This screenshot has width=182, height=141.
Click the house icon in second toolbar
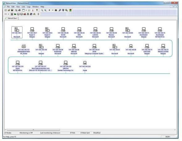click(x=34, y=14)
